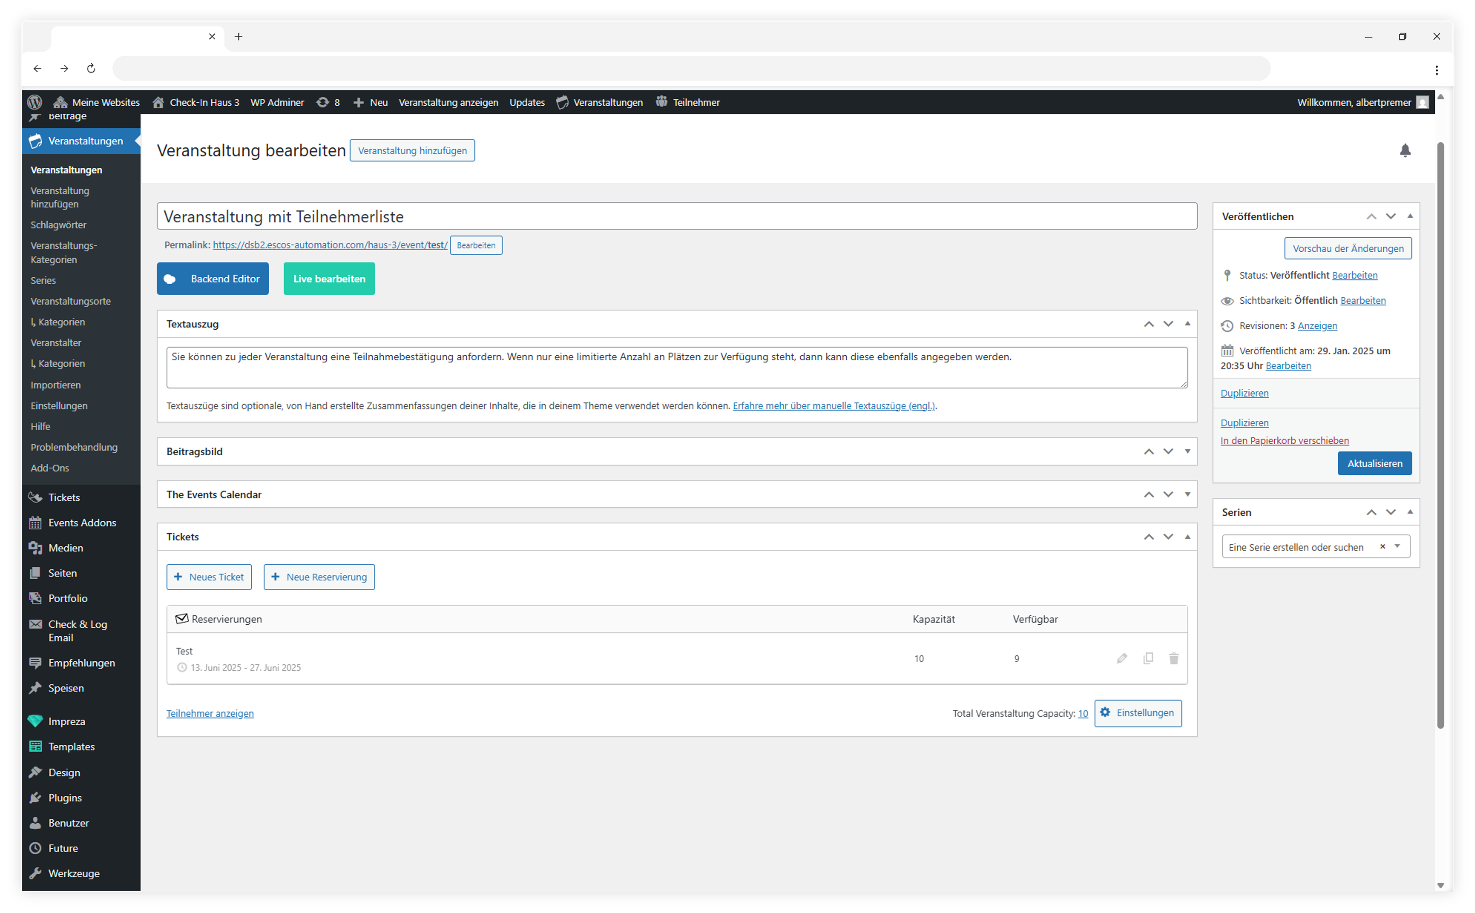Reload the browser page

click(x=91, y=68)
